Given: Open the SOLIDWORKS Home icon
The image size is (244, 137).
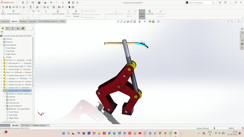Looking at the screenshot, I should click(x=23, y=3).
